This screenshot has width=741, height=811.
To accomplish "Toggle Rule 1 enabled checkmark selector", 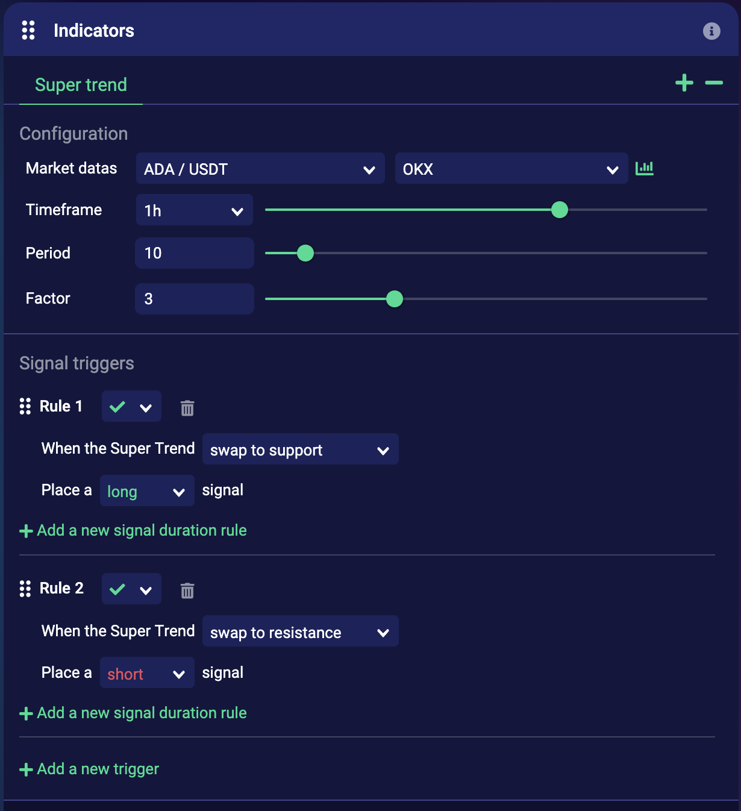I will (131, 407).
